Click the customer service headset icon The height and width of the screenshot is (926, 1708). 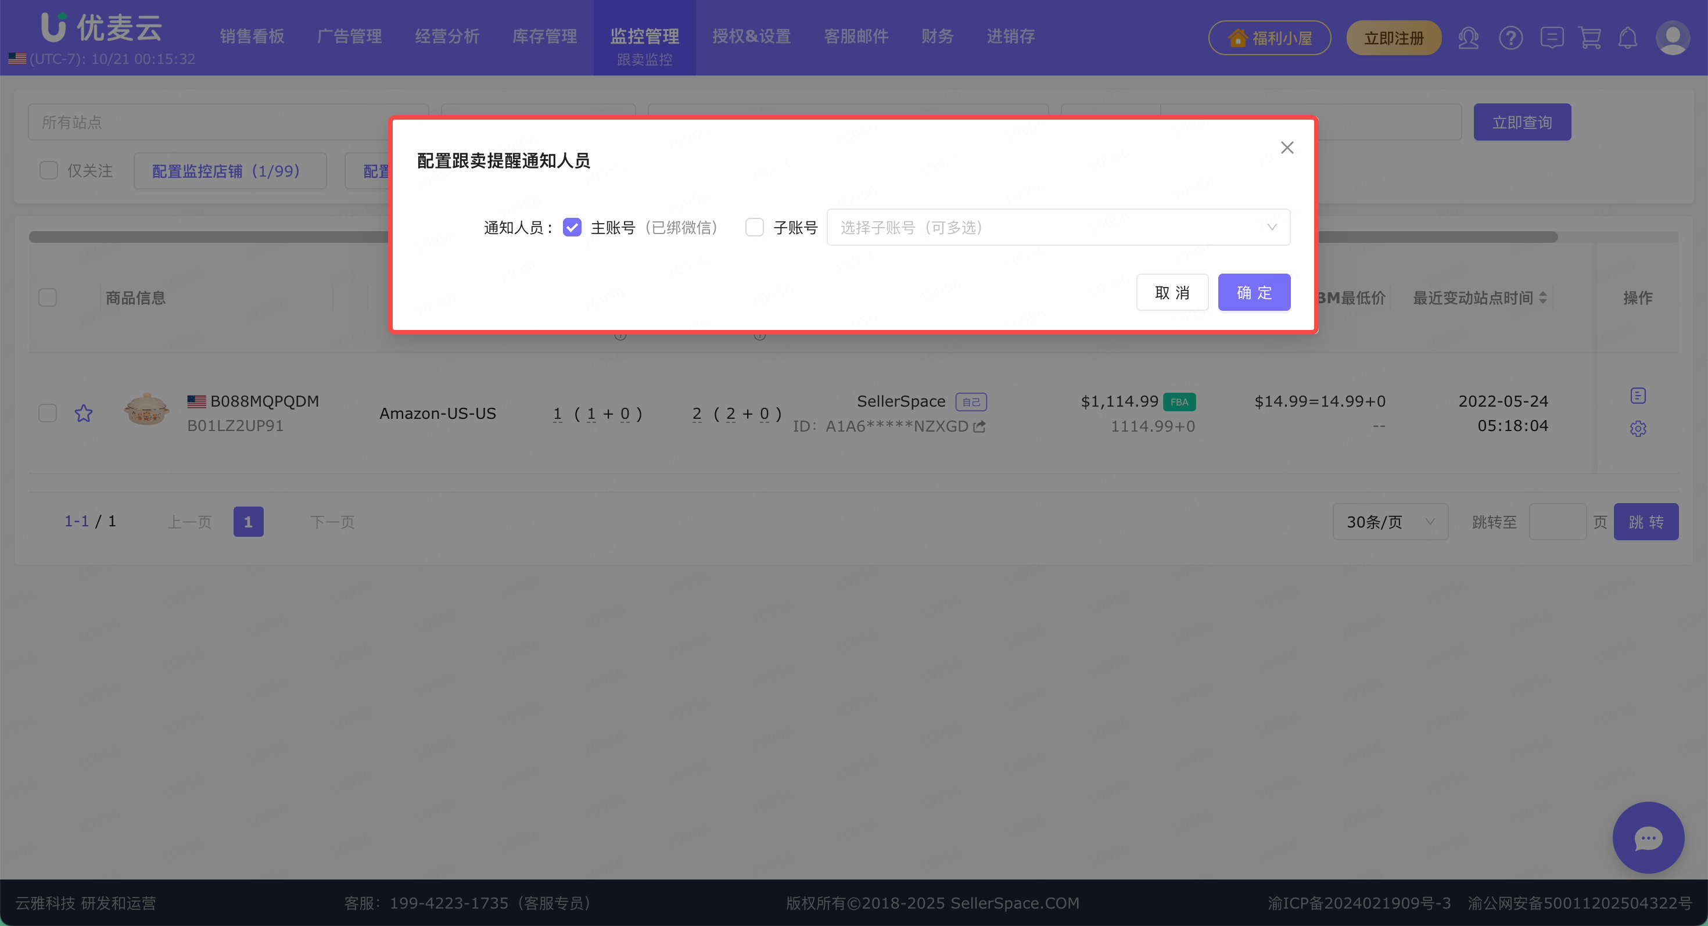pyautogui.click(x=1469, y=38)
